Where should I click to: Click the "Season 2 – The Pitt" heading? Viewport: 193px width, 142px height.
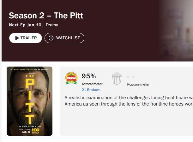[46, 16]
